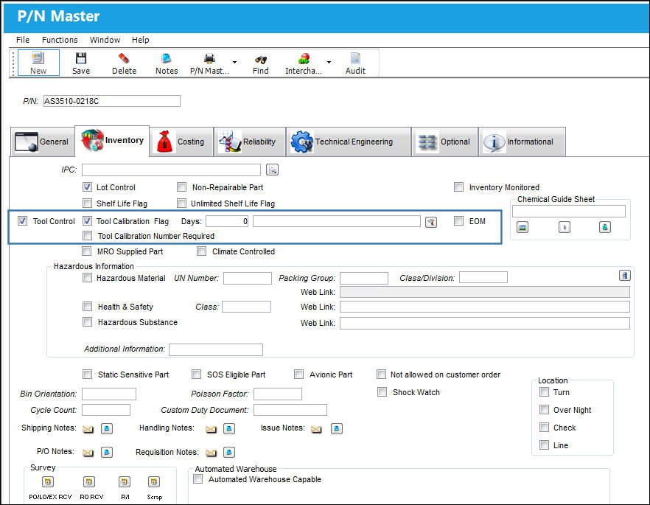The image size is (650, 505).
Task: Click P/O Notes blue document icon
Action: (x=107, y=453)
